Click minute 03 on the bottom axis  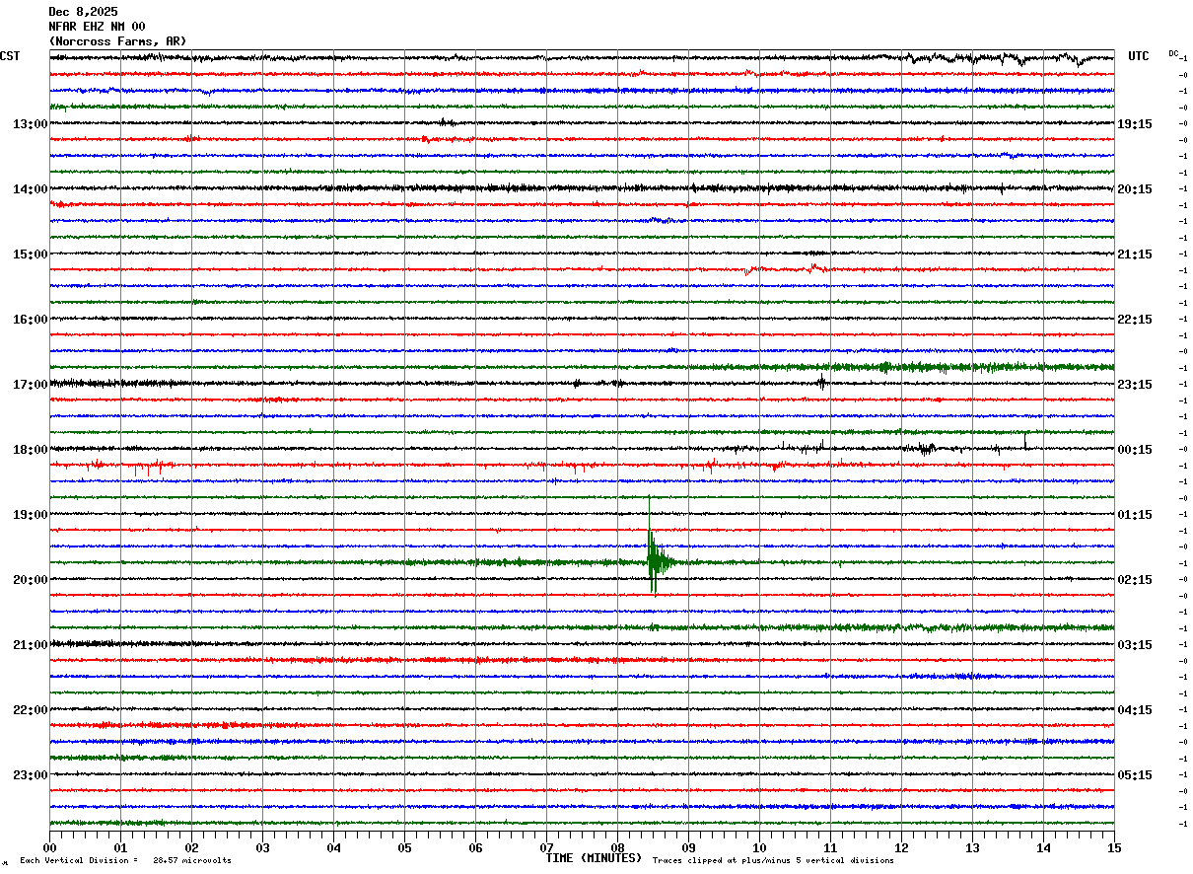pyautogui.click(x=262, y=847)
